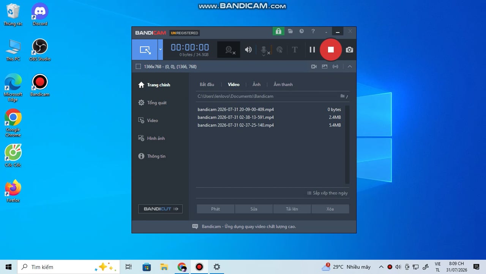Image resolution: width=486 pixels, height=274 pixels.
Task: Stop recording with the red button
Action: click(331, 50)
